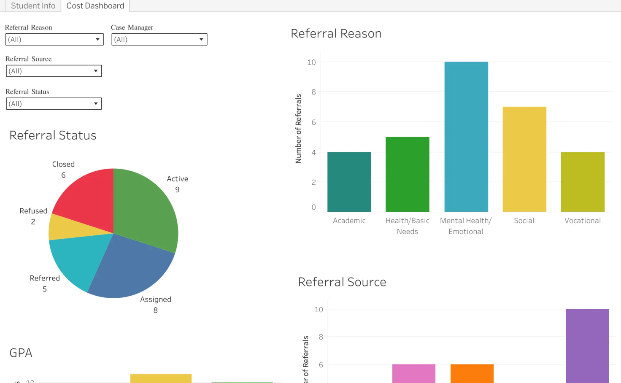Click the 'Assigned' pie label
The image size is (621, 383).
[156, 299]
